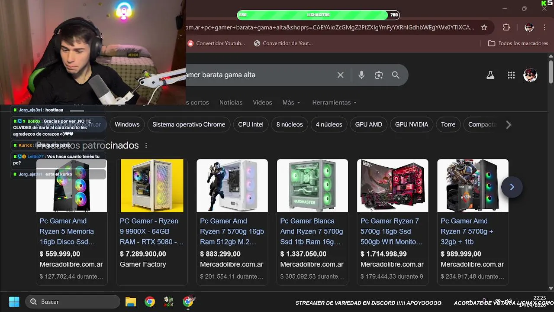Click the $ 989.999,00 price
Viewport: 554px width, 312px height.
coord(461,254)
